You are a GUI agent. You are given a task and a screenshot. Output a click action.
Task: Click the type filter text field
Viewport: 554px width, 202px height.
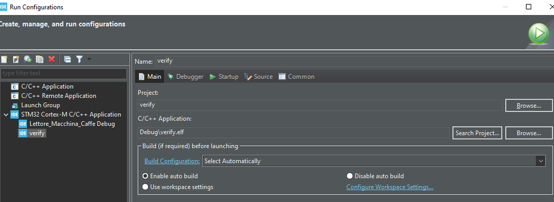coord(64,73)
